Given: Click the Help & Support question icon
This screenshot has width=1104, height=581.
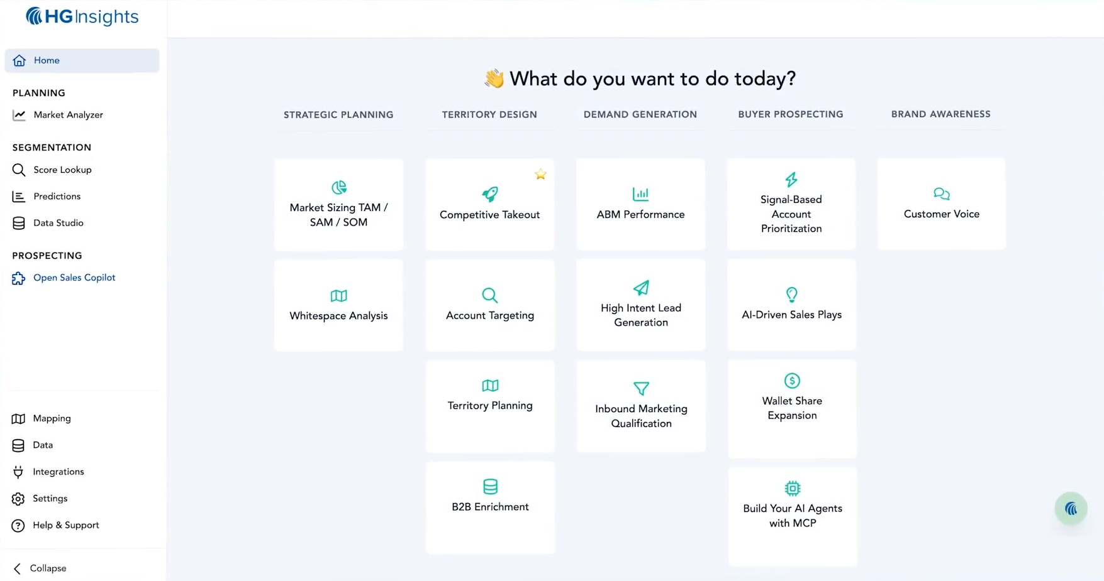Looking at the screenshot, I should [x=18, y=526].
